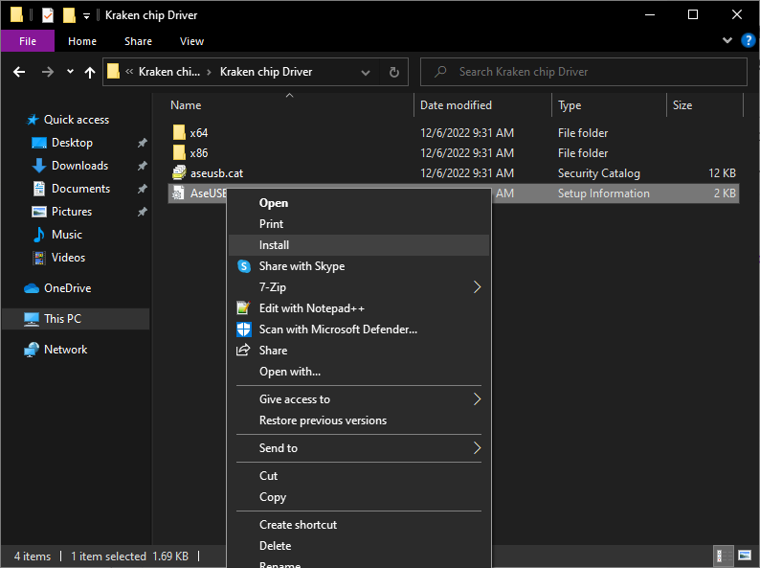Screen dimensions: 760x568
Task: Open the x64 folder
Action: tap(198, 133)
